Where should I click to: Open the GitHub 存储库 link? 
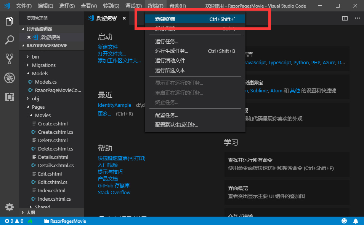[114, 185]
